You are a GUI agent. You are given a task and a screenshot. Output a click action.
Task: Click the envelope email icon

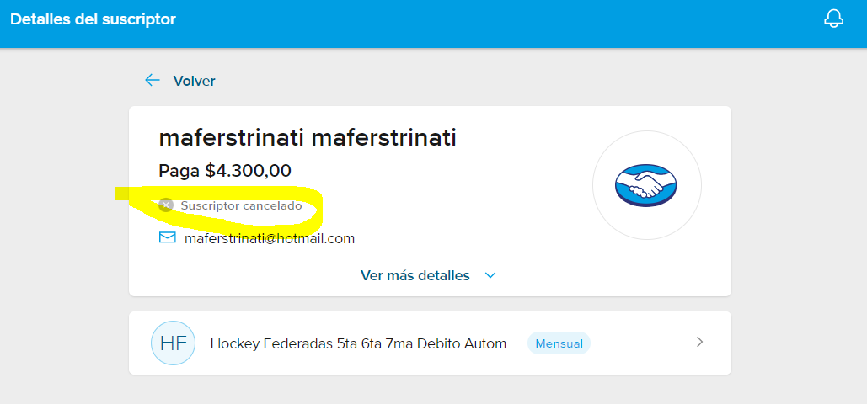(x=167, y=237)
